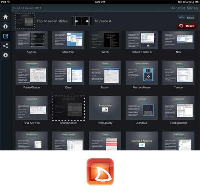
Task: Click the 'Best of Gems 2011' title
Action: (27, 8)
